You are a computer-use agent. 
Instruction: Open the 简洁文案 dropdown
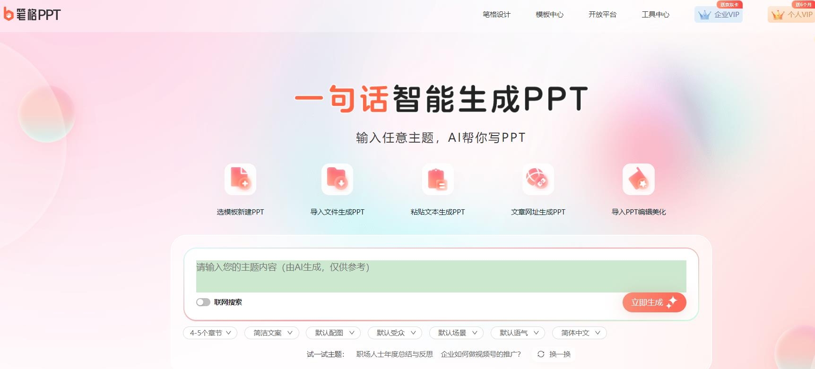pos(272,333)
